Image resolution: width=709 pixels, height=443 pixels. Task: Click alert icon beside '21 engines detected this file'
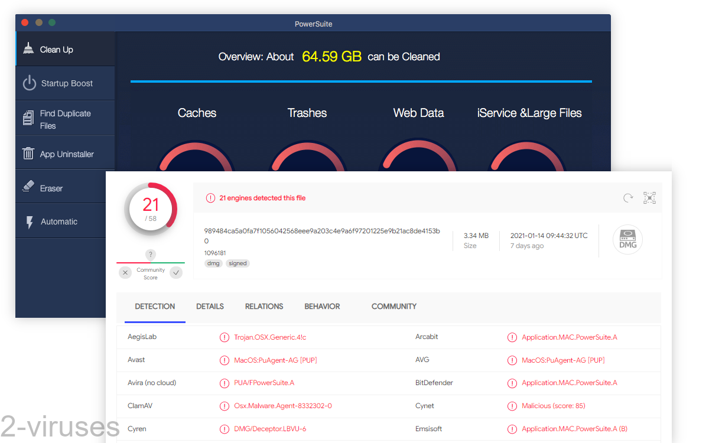tap(210, 198)
